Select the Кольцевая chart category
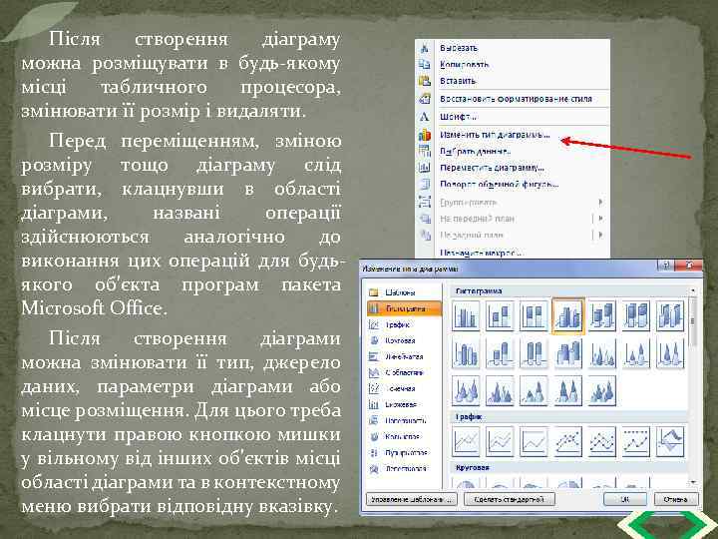The width and height of the screenshot is (718, 539). [403, 437]
